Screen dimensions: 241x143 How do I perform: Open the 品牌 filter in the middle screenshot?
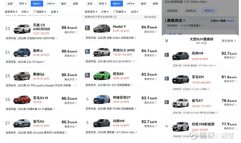pos(134,12)
